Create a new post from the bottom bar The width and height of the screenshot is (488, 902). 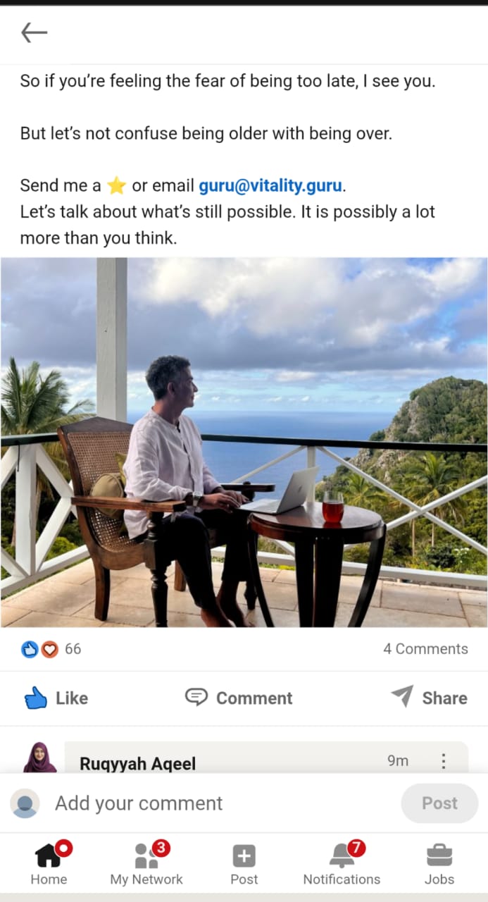tap(244, 863)
